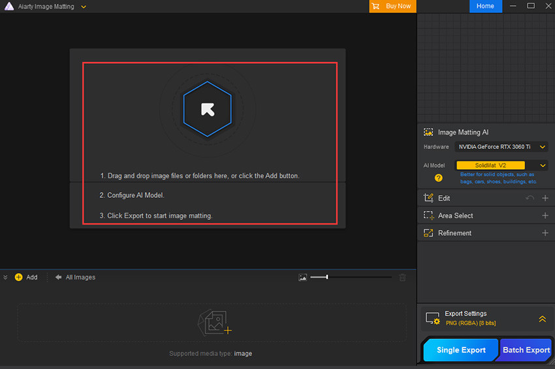Screen dimensions: 555x369
Task: Click the trash delete icon
Action: click(x=402, y=278)
